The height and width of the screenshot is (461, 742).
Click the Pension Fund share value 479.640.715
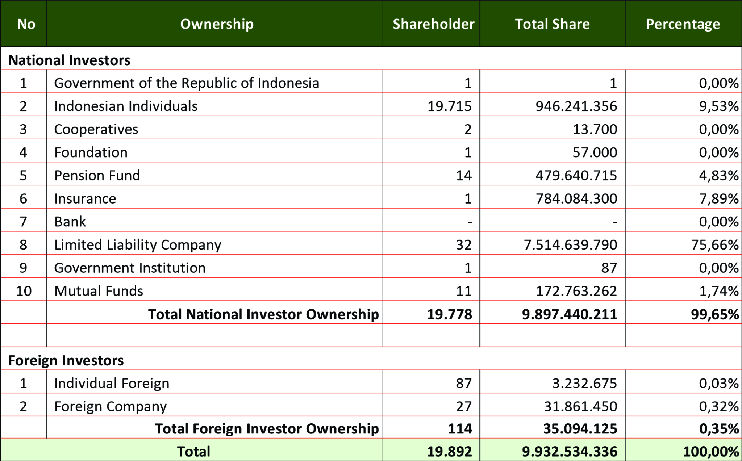[576, 175]
